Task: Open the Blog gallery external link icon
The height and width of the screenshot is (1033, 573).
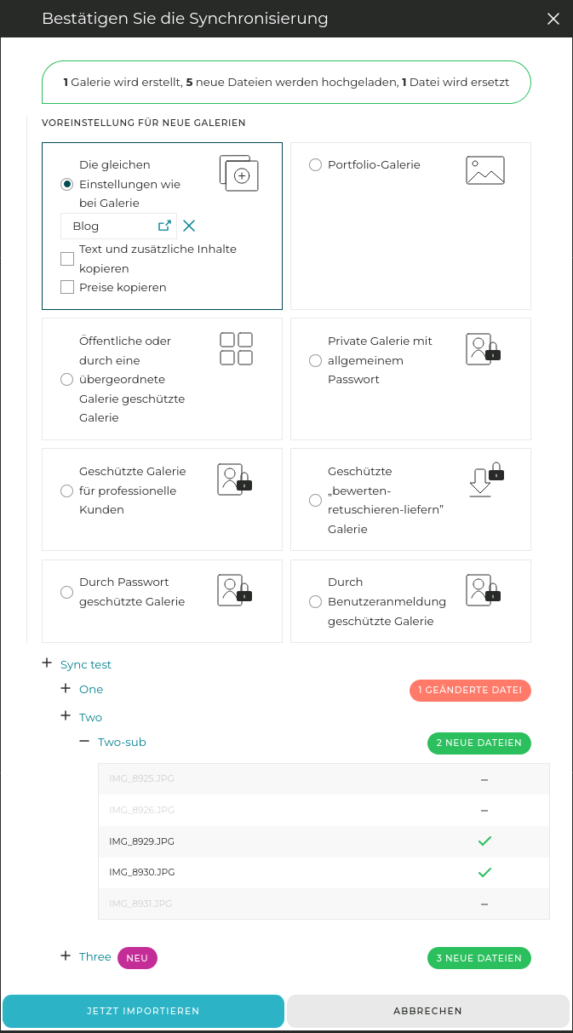Action: (x=164, y=226)
